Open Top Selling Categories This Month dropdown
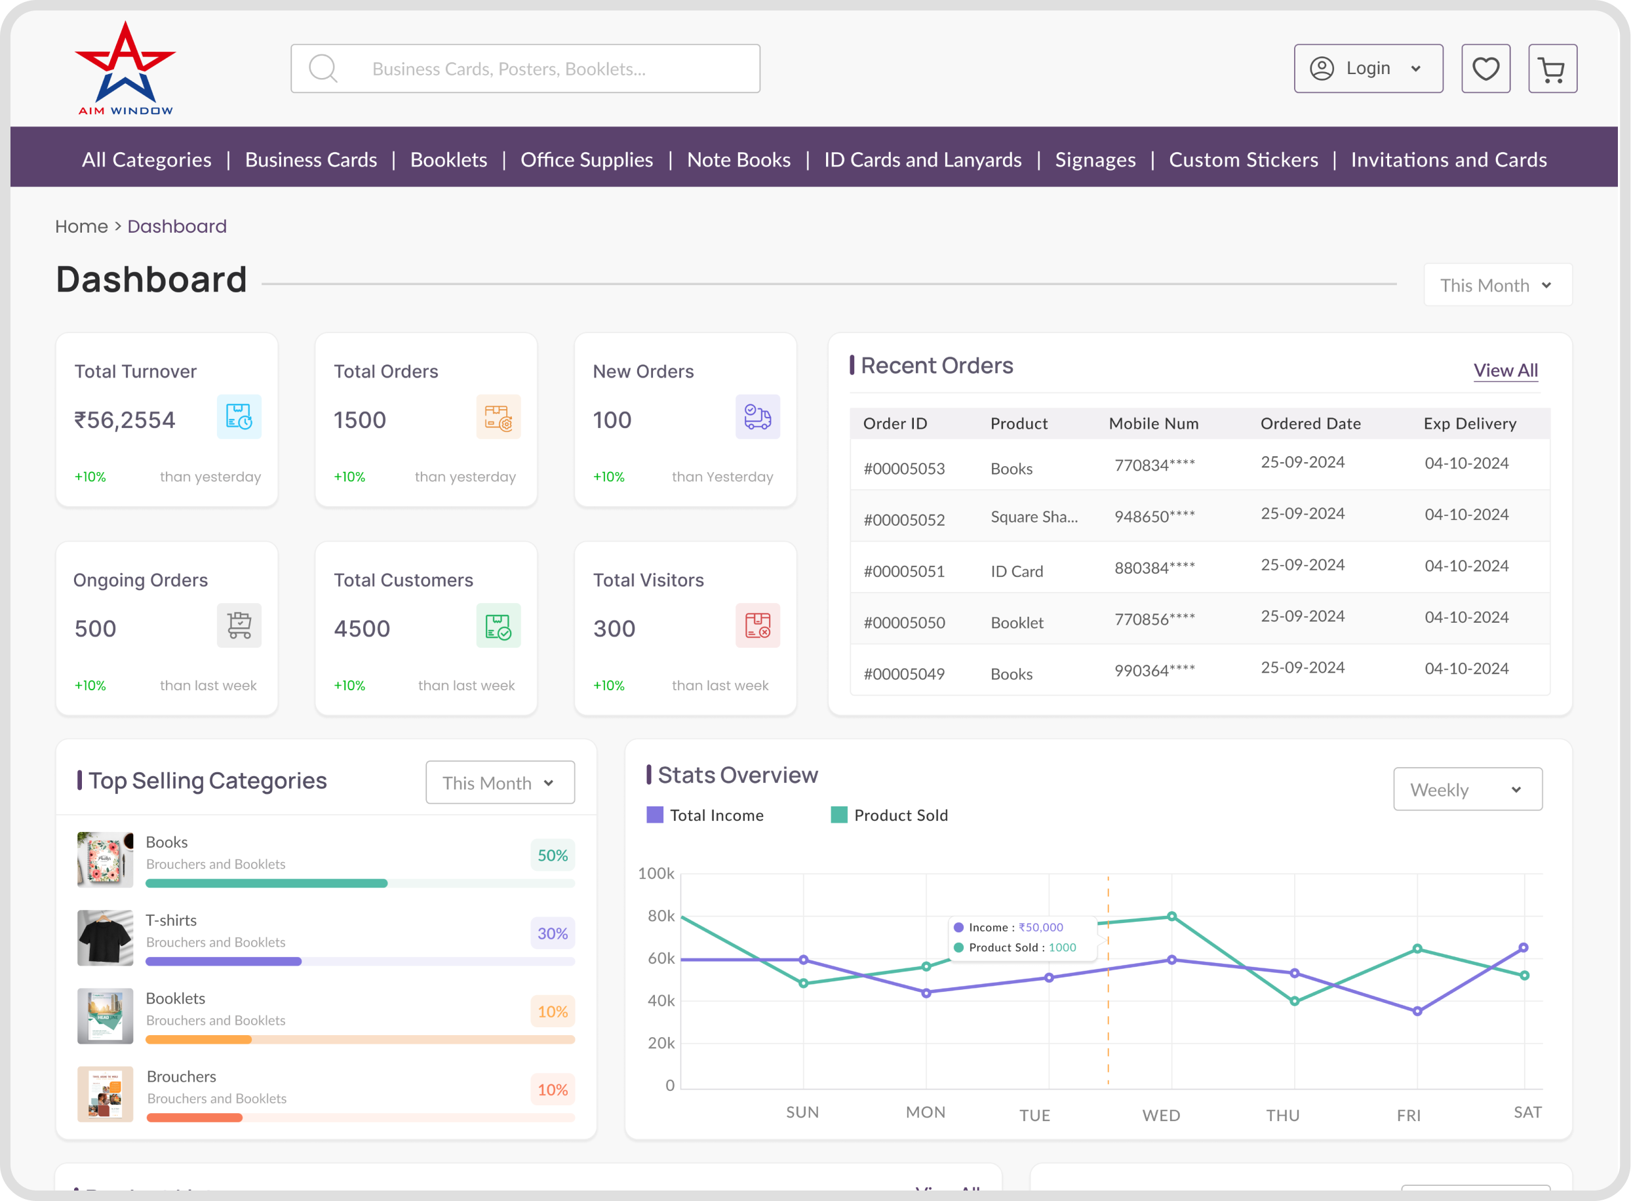1631x1201 pixels. click(x=500, y=783)
